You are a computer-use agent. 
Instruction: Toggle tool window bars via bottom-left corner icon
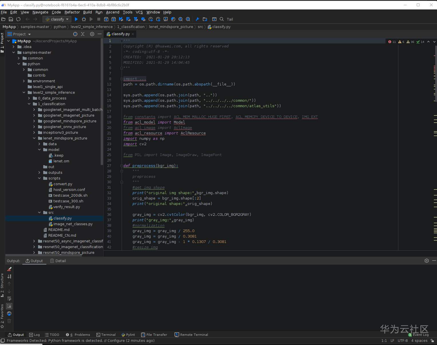point(3,340)
